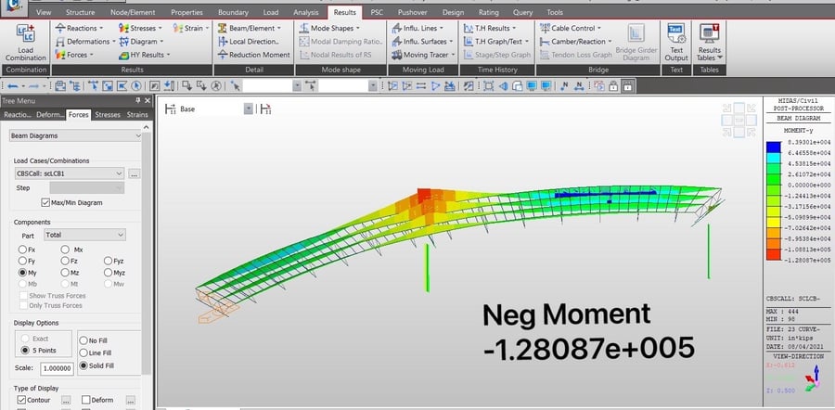This screenshot has width=835, height=410.
Task: Enable the Deform display checkbox
Action: [x=86, y=401]
